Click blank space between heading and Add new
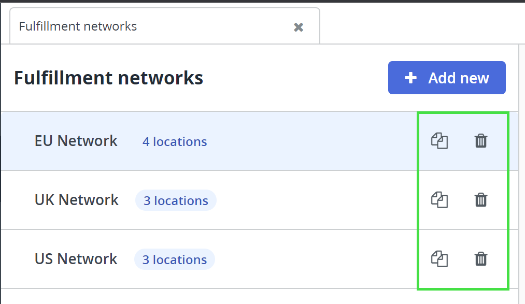This screenshot has width=525, height=304. pyautogui.click(x=295, y=78)
